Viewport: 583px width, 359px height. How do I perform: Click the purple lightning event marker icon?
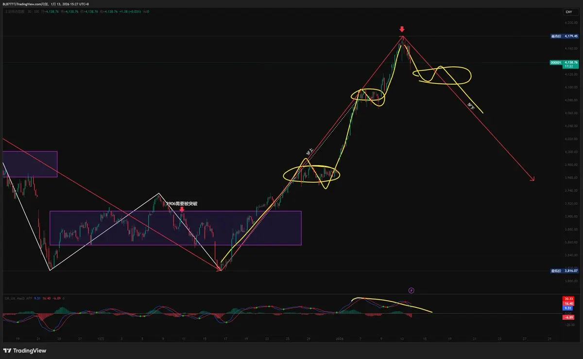coord(412,290)
